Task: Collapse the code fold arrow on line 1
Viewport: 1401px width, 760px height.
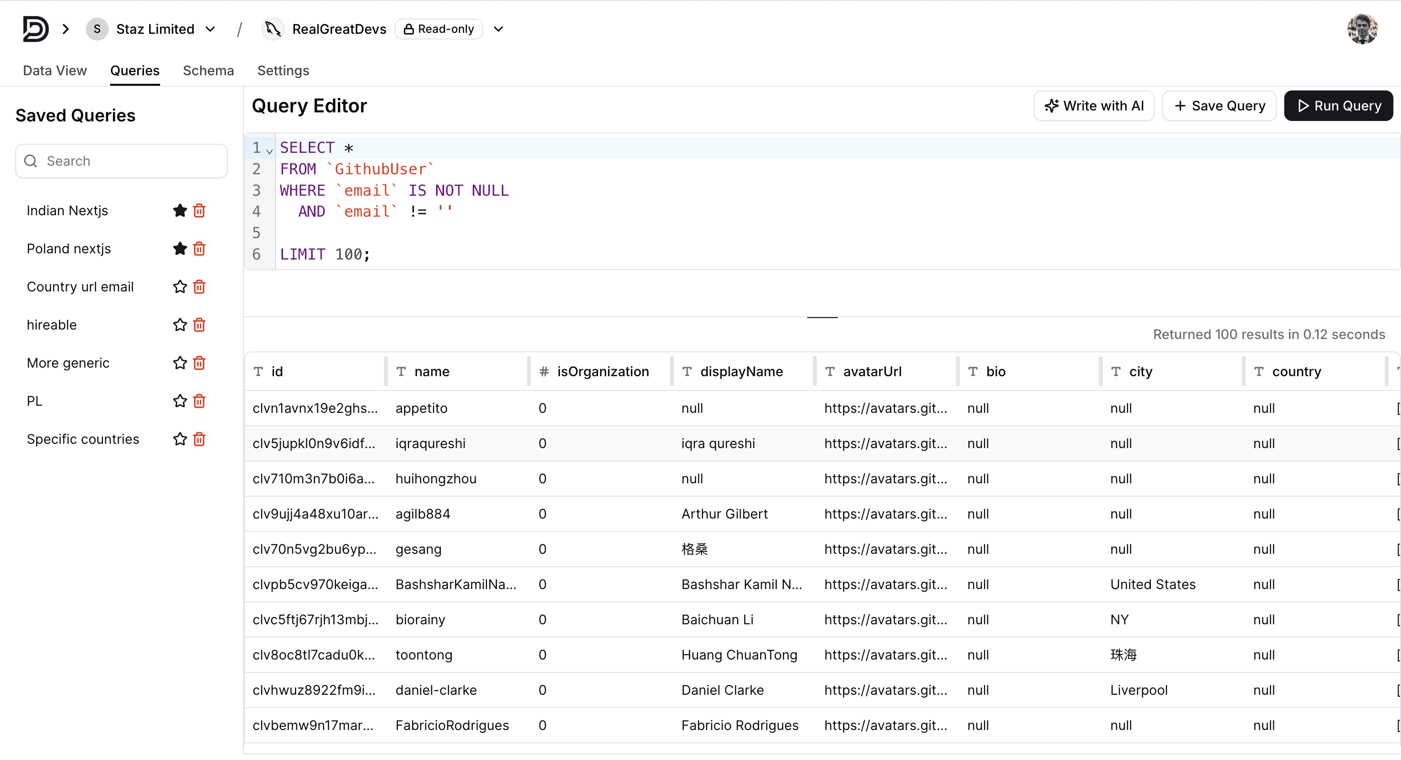Action: (x=269, y=150)
